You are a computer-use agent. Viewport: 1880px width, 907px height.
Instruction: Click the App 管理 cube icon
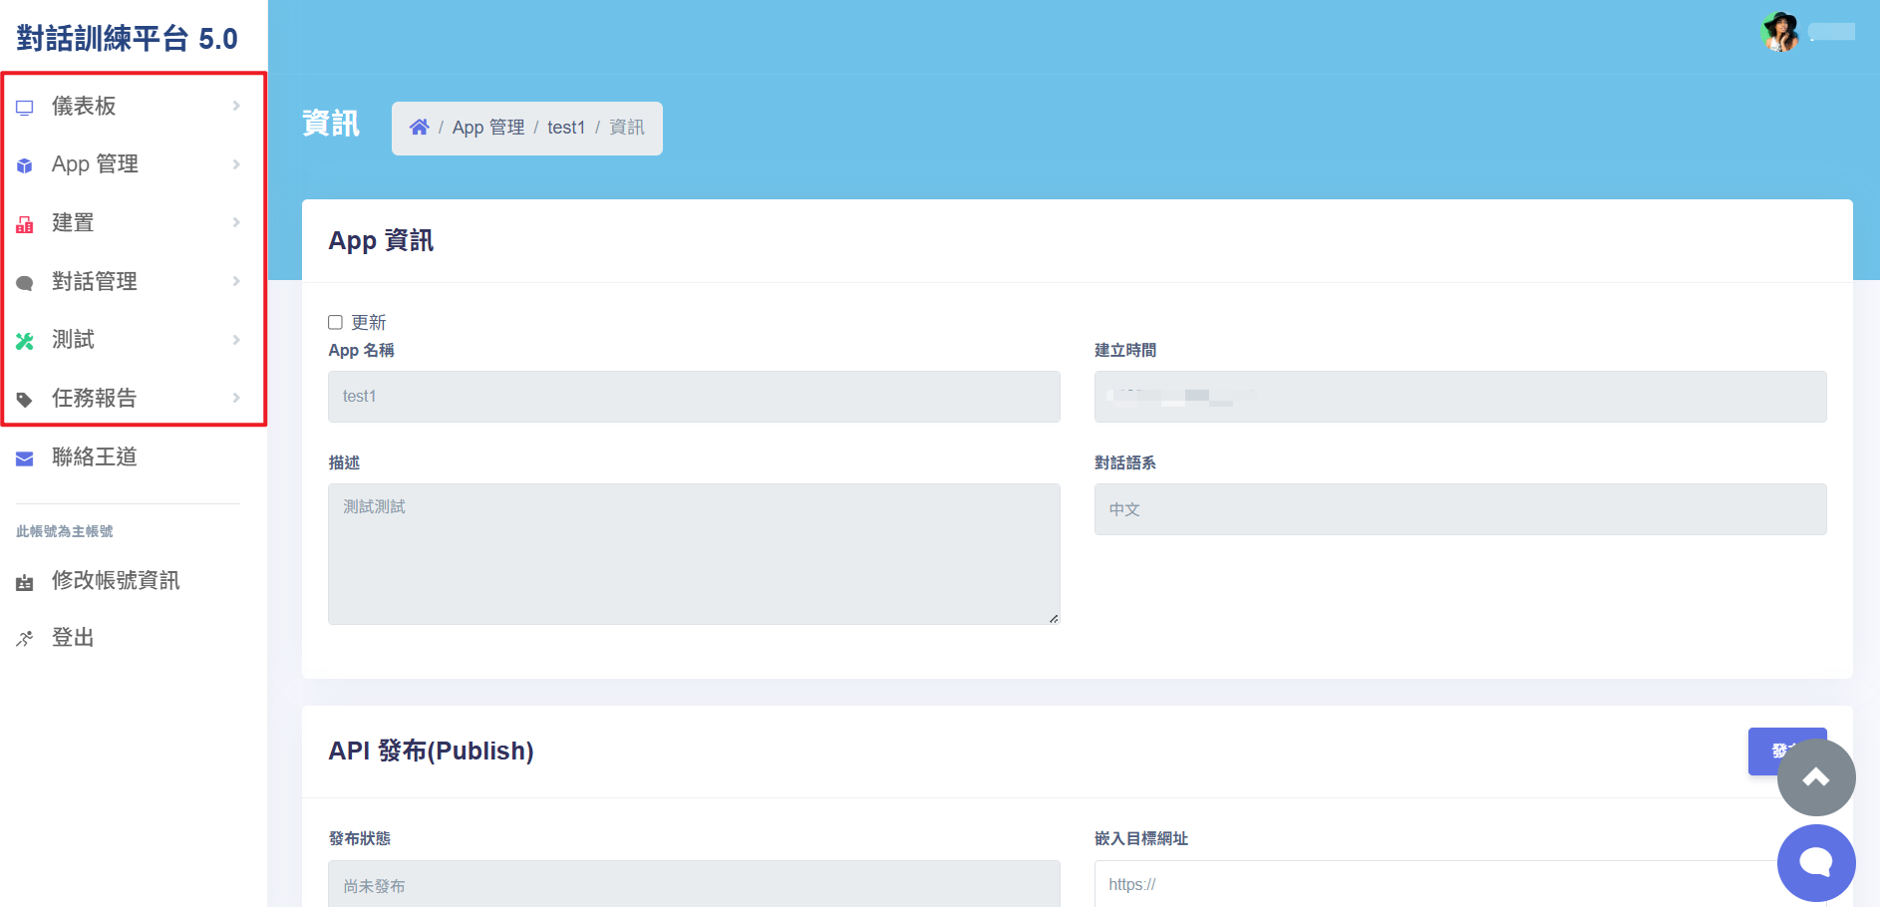tap(25, 165)
